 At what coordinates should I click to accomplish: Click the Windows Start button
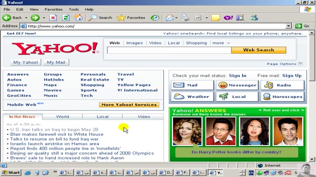(11, 173)
